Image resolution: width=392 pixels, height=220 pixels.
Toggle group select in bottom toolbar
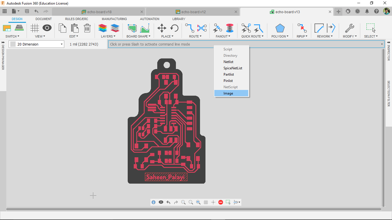click(228, 202)
